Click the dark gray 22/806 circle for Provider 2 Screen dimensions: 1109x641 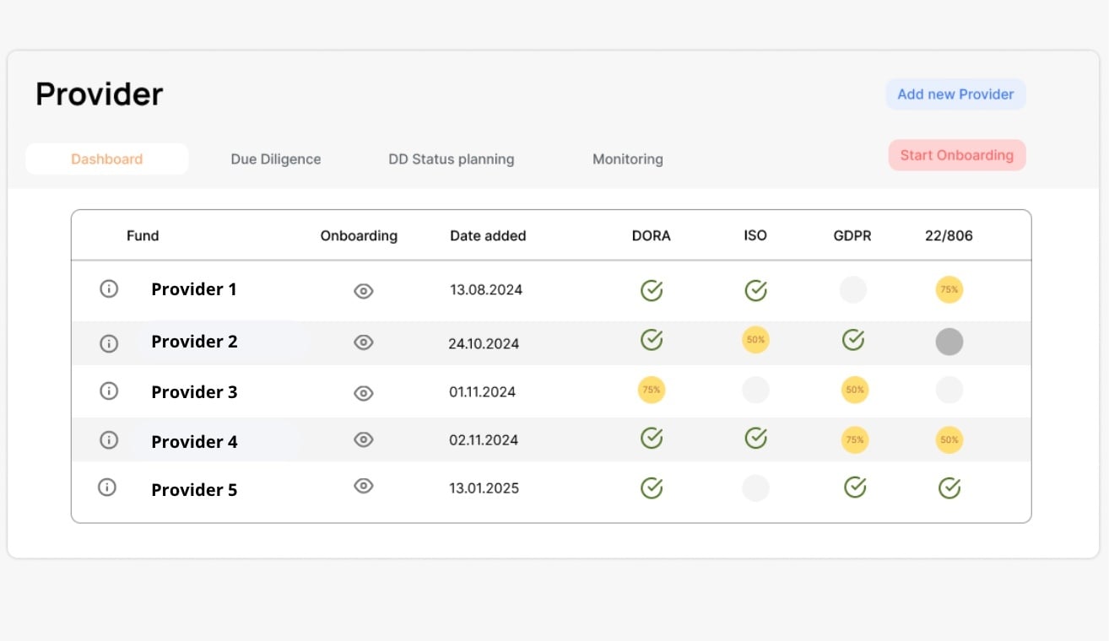click(x=949, y=342)
